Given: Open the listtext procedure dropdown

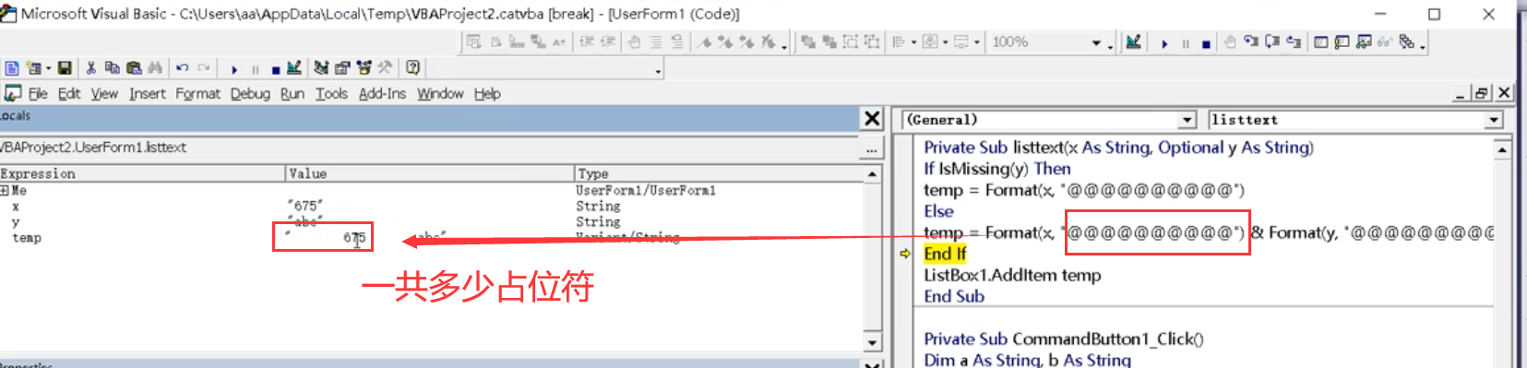Looking at the screenshot, I should point(1494,120).
